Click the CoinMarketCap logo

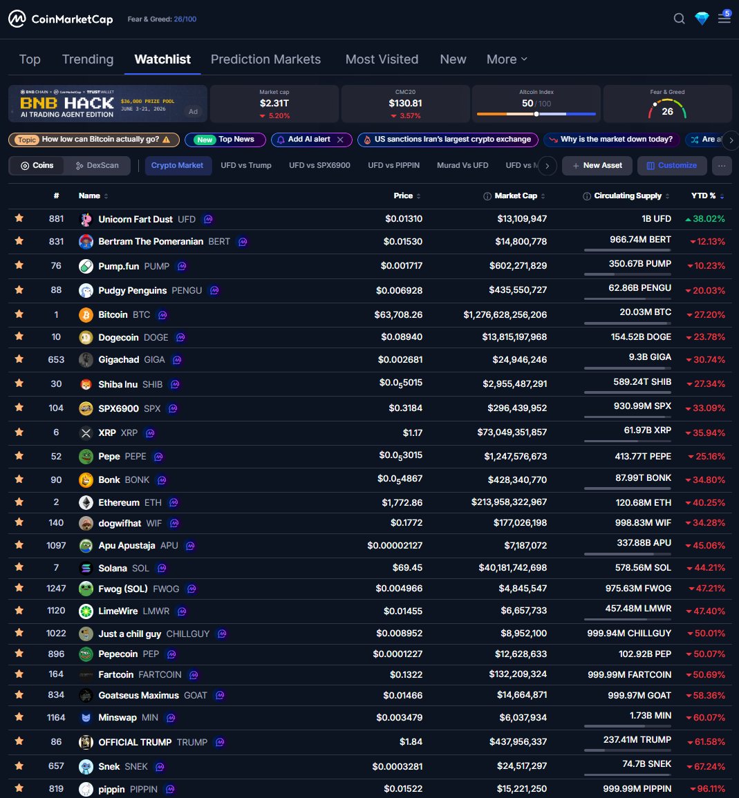pos(61,19)
